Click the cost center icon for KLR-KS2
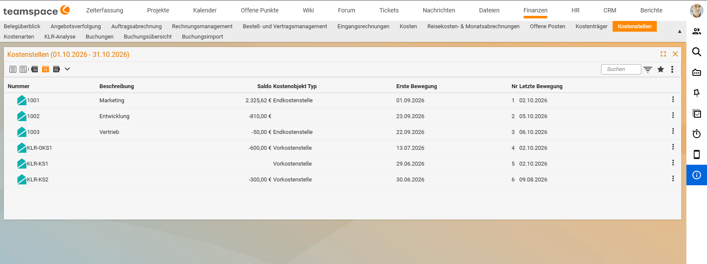The image size is (707, 264). click(x=22, y=179)
